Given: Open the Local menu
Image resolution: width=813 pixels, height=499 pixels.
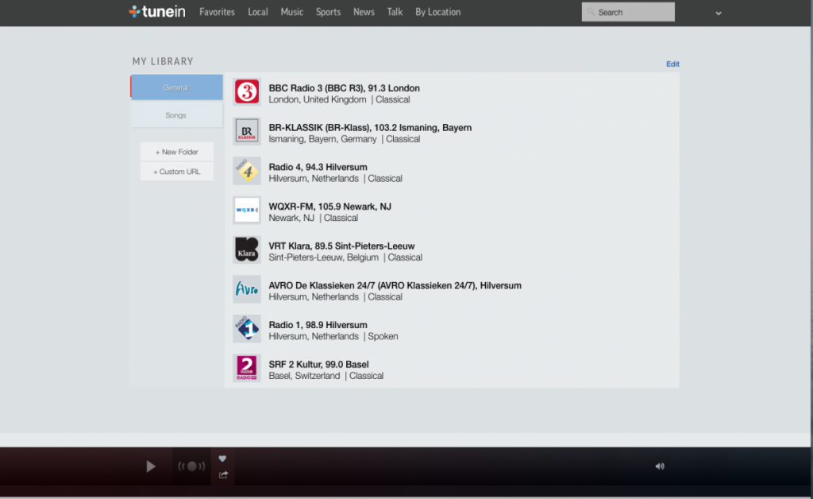Looking at the screenshot, I should (x=258, y=12).
